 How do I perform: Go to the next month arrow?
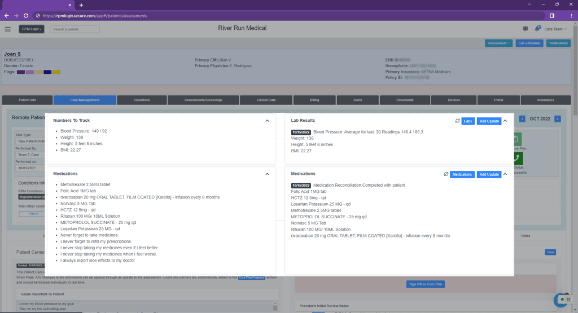pos(558,118)
